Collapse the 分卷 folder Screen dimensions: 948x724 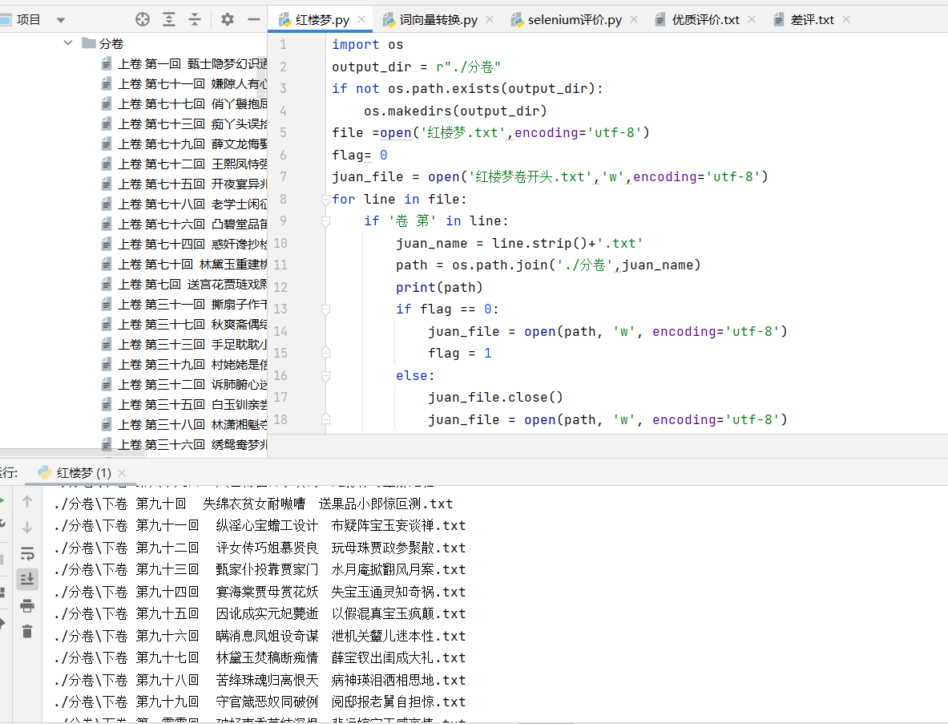tap(67, 43)
